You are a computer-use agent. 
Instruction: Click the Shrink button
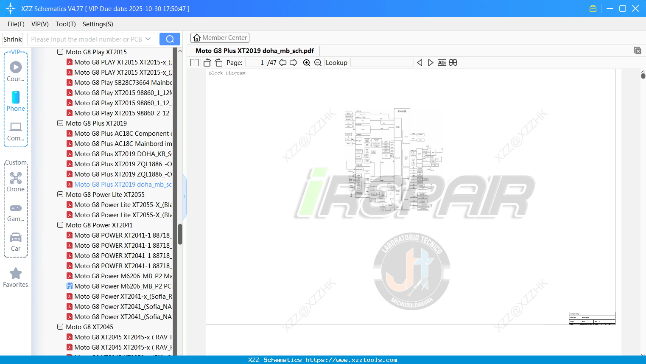pyautogui.click(x=13, y=39)
